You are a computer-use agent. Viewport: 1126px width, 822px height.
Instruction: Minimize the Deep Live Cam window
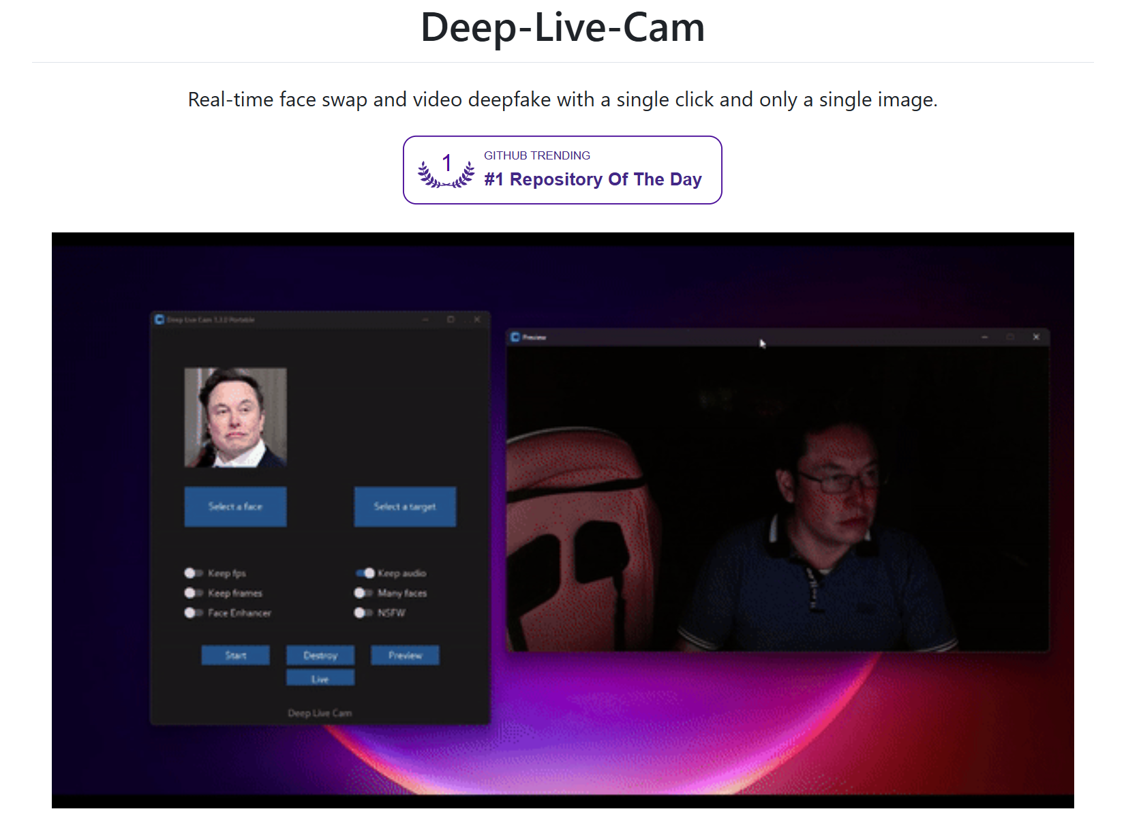(x=425, y=319)
